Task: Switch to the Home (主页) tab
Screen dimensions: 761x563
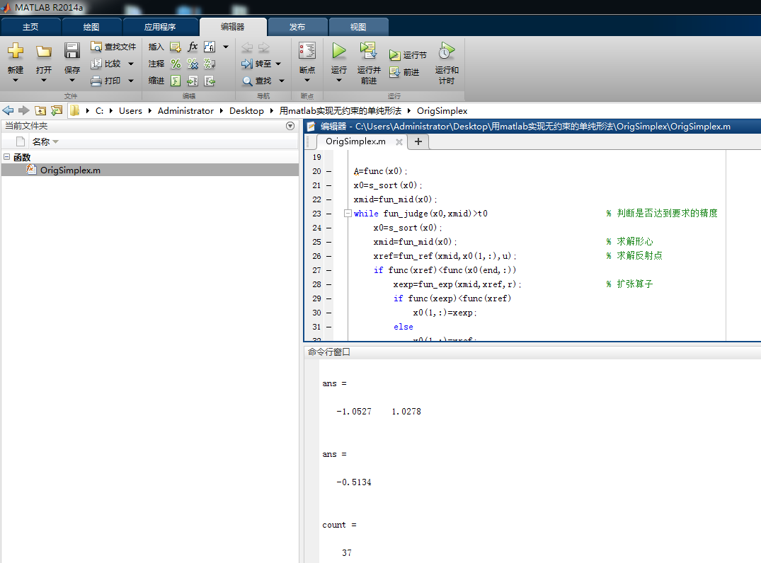Action: pos(30,27)
